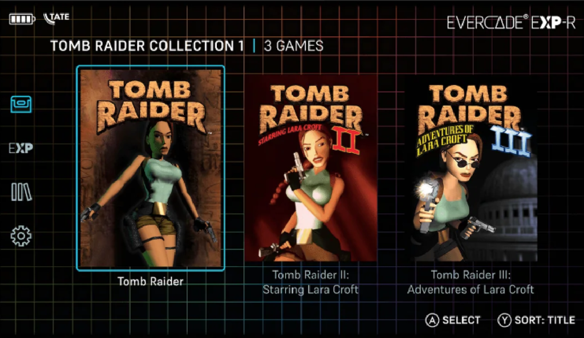Select the EXP sidebar icon
The image size is (584, 338).
21,148
